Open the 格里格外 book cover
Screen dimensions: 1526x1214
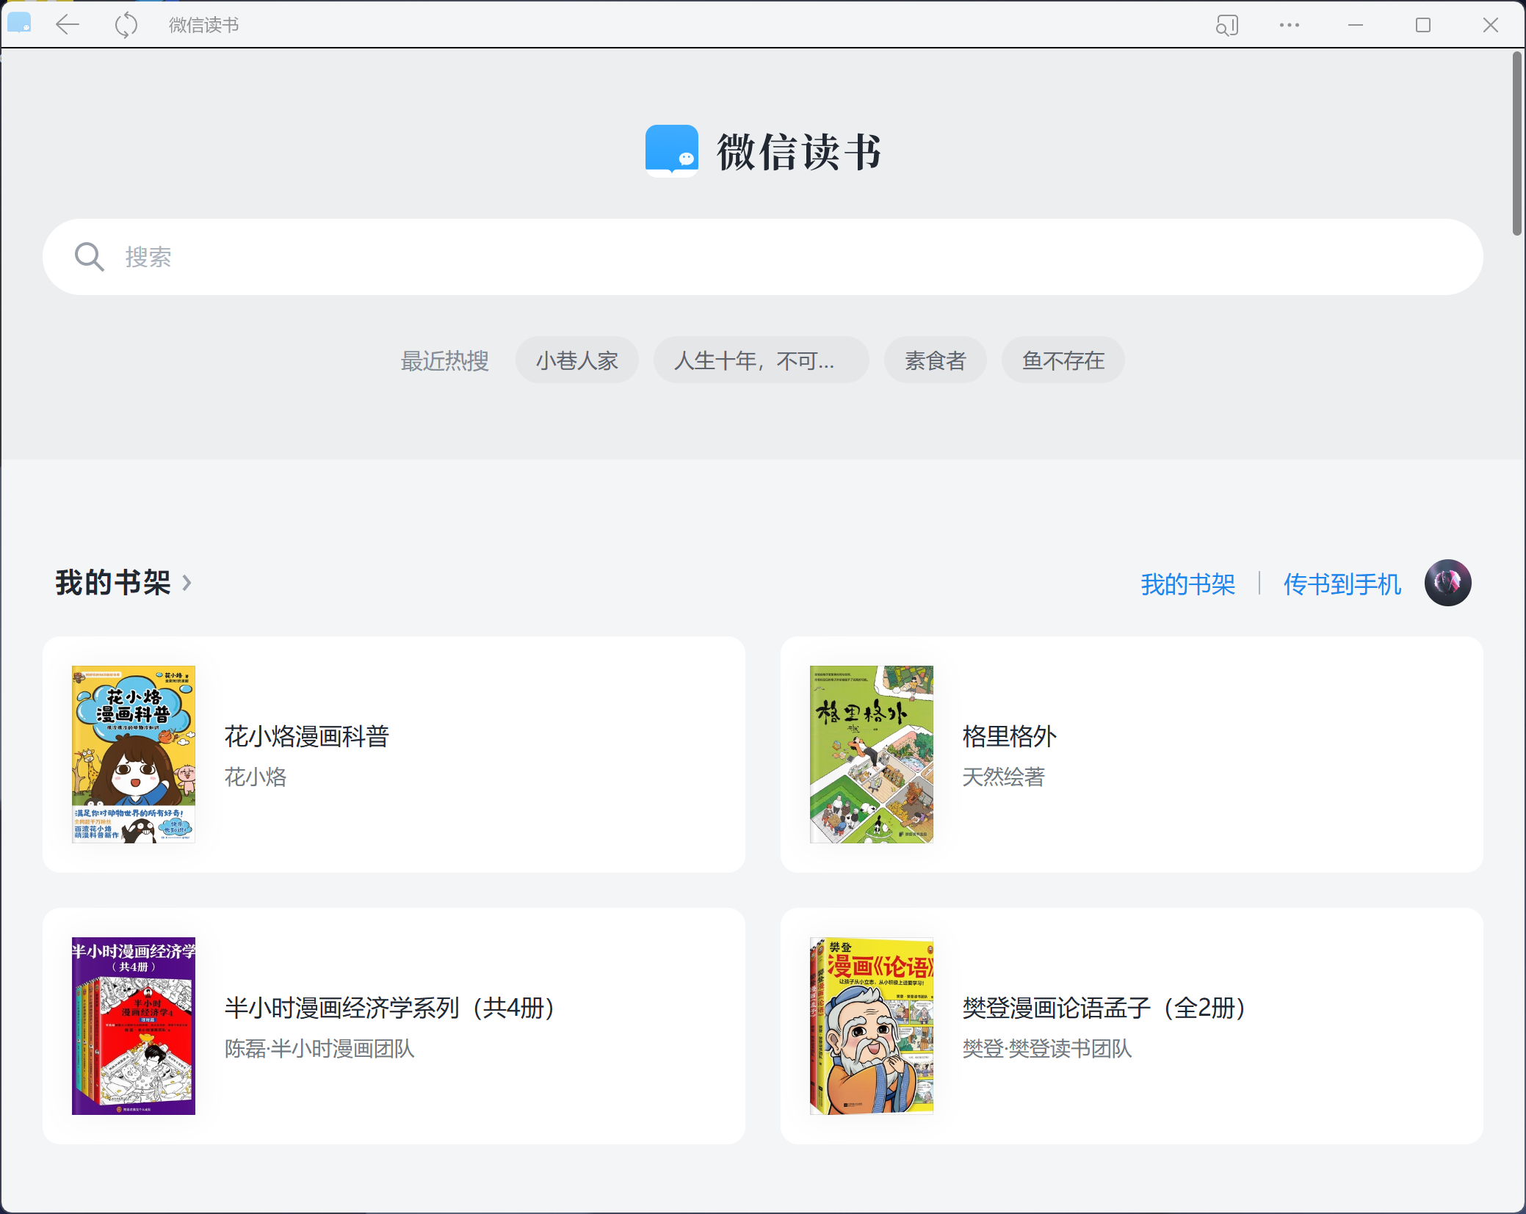click(x=871, y=754)
